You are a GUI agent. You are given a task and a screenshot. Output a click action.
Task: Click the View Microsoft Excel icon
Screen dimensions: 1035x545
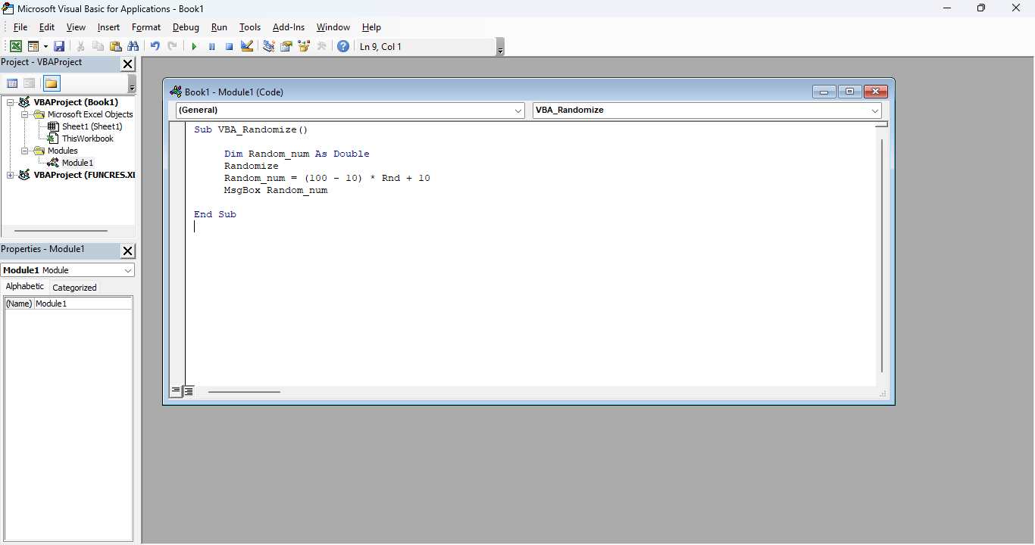(x=15, y=45)
